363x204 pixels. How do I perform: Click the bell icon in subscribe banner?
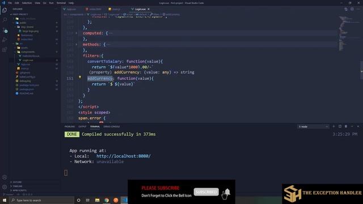tap(227, 192)
